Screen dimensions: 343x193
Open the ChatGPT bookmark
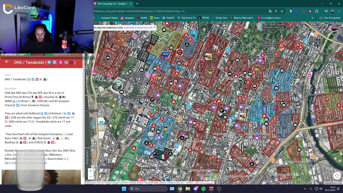(x=168, y=18)
